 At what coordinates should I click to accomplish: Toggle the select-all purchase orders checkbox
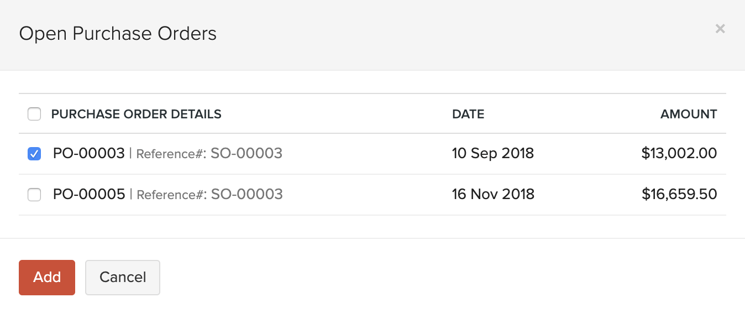click(34, 114)
